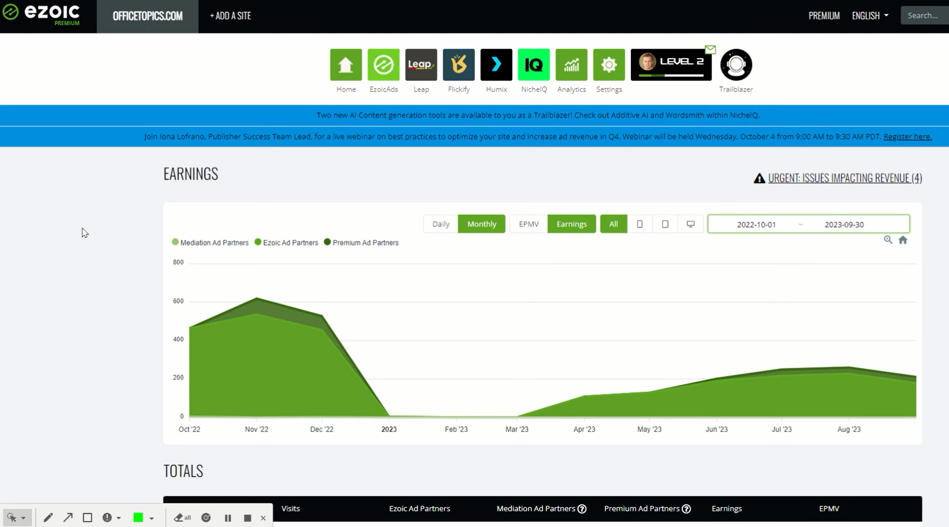
Task: Select the arrow annotation tool
Action: click(68, 517)
